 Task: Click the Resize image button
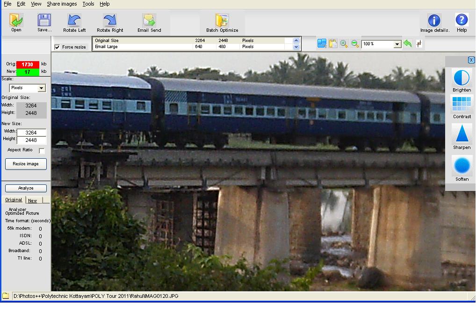click(x=26, y=164)
